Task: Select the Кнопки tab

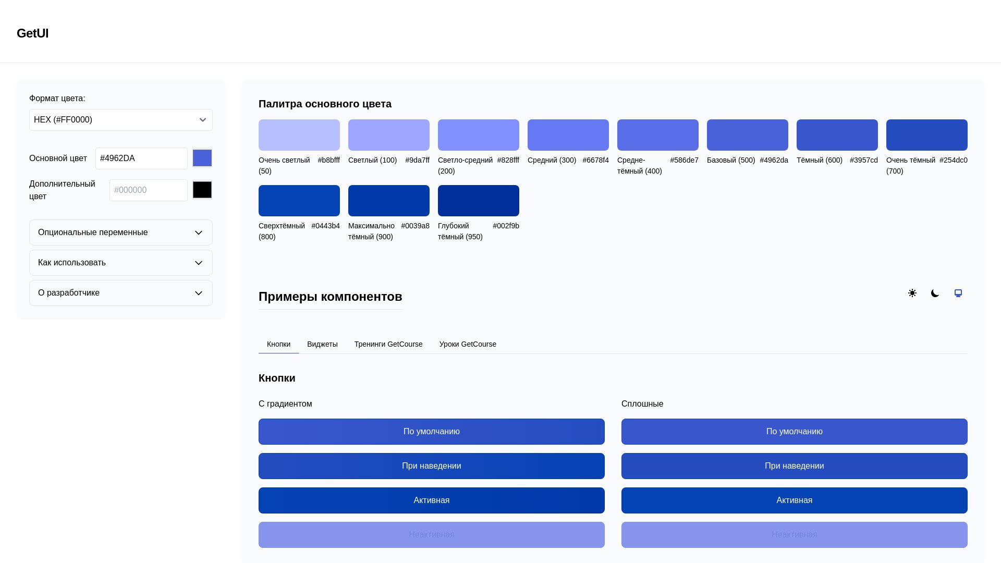Action: coord(278,344)
